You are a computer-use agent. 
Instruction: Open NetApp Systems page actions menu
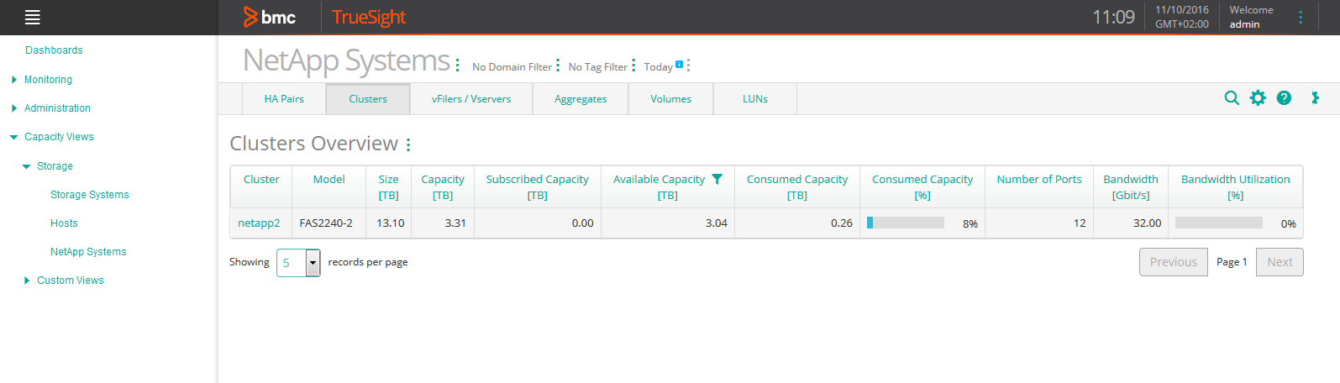tap(458, 65)
